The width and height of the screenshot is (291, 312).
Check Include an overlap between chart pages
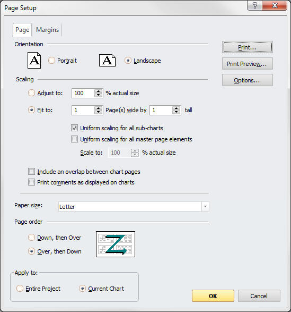click(31, 172)
